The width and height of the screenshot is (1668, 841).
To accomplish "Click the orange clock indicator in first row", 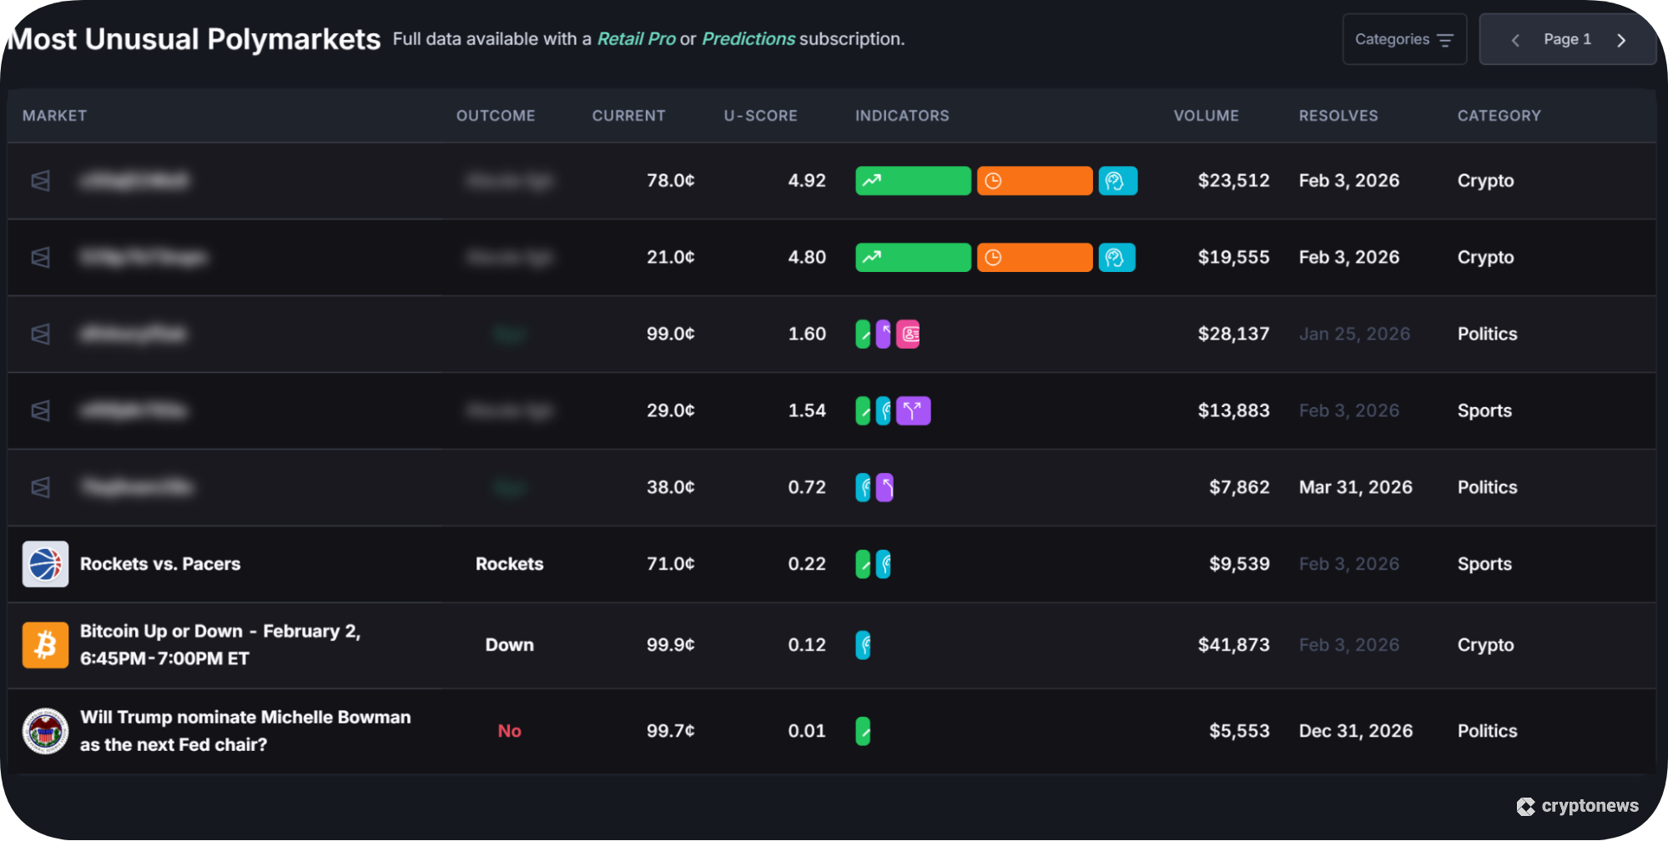I will tap(1034, 181).
